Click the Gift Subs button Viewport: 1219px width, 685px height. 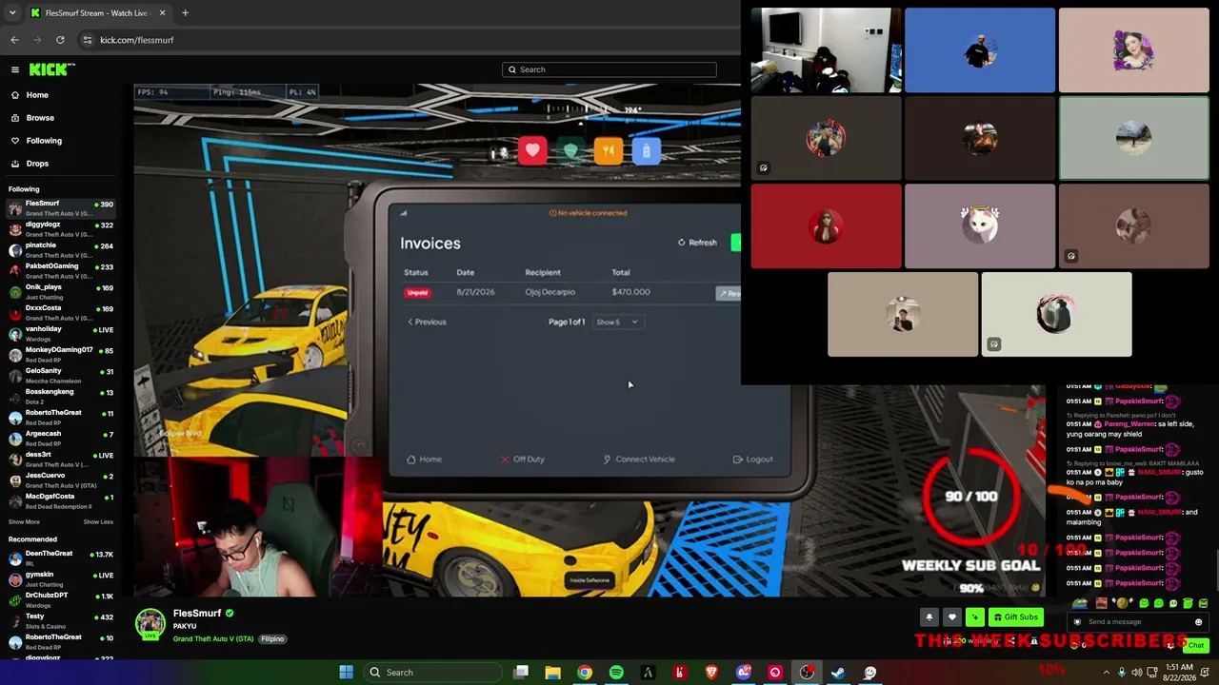[1015, 617]
